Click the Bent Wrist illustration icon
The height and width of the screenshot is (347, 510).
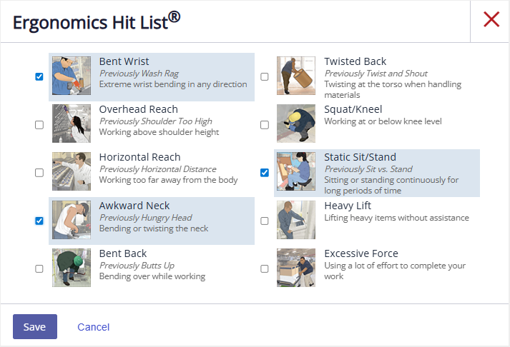click(72, 76)
